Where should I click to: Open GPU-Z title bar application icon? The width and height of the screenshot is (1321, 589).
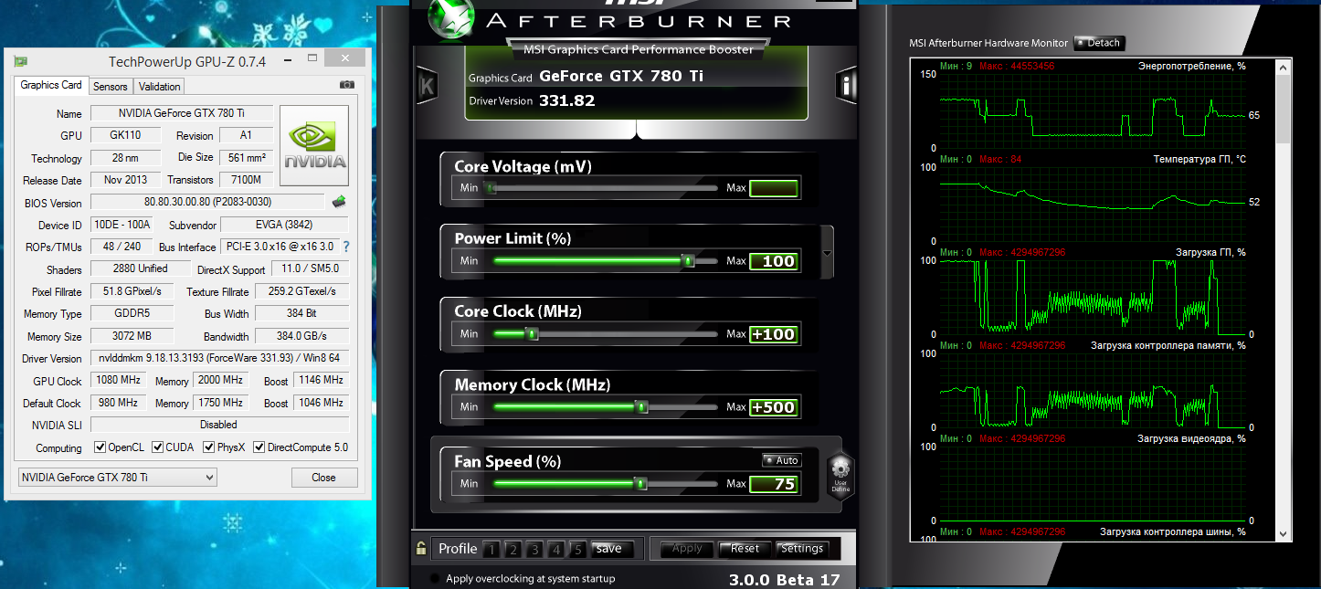tap(20, 61)
